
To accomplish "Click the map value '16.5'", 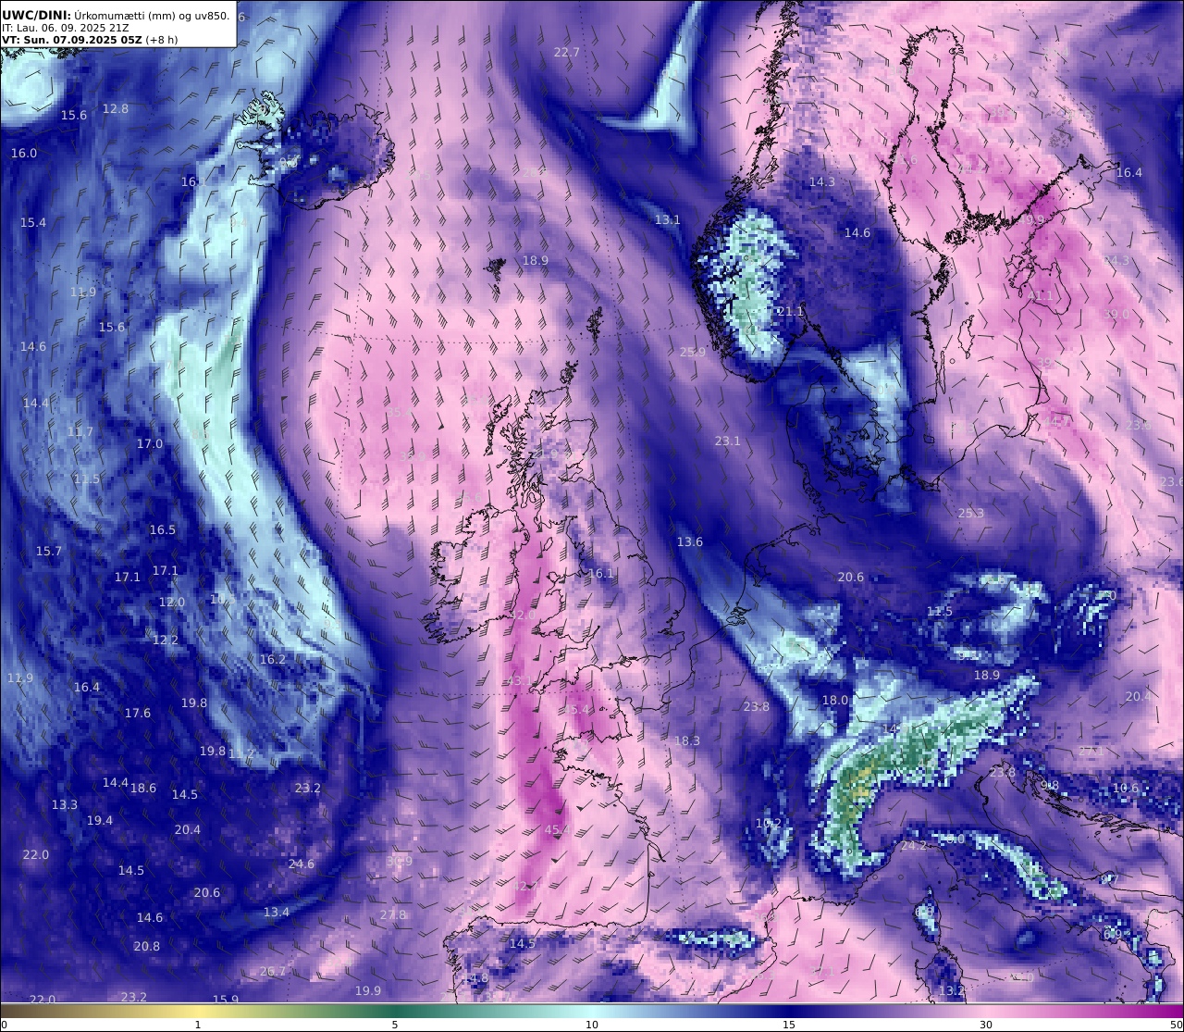I will click(x=163, y=530).
